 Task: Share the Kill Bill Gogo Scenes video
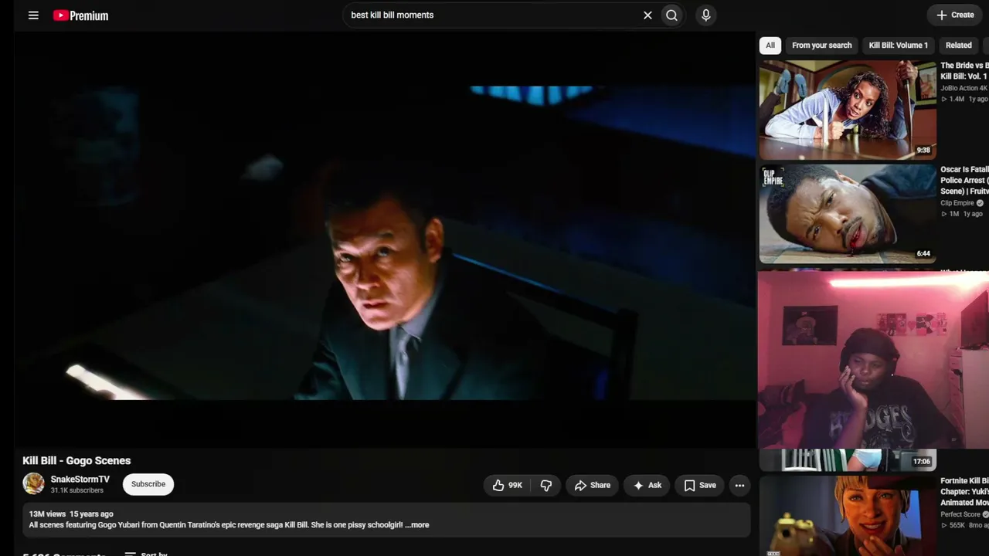click(593, 485)
